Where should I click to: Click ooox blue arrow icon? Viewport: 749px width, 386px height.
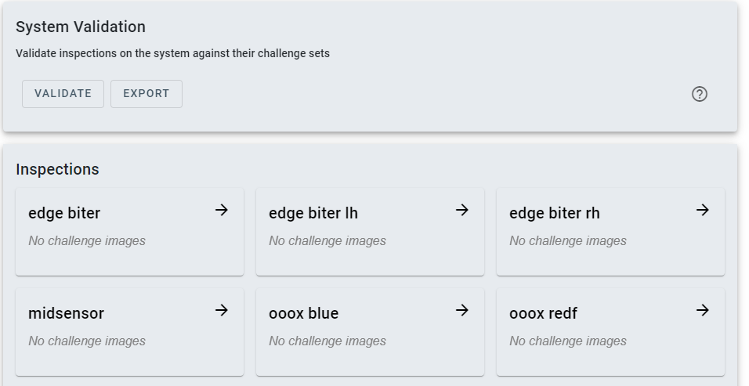[462, 310]
